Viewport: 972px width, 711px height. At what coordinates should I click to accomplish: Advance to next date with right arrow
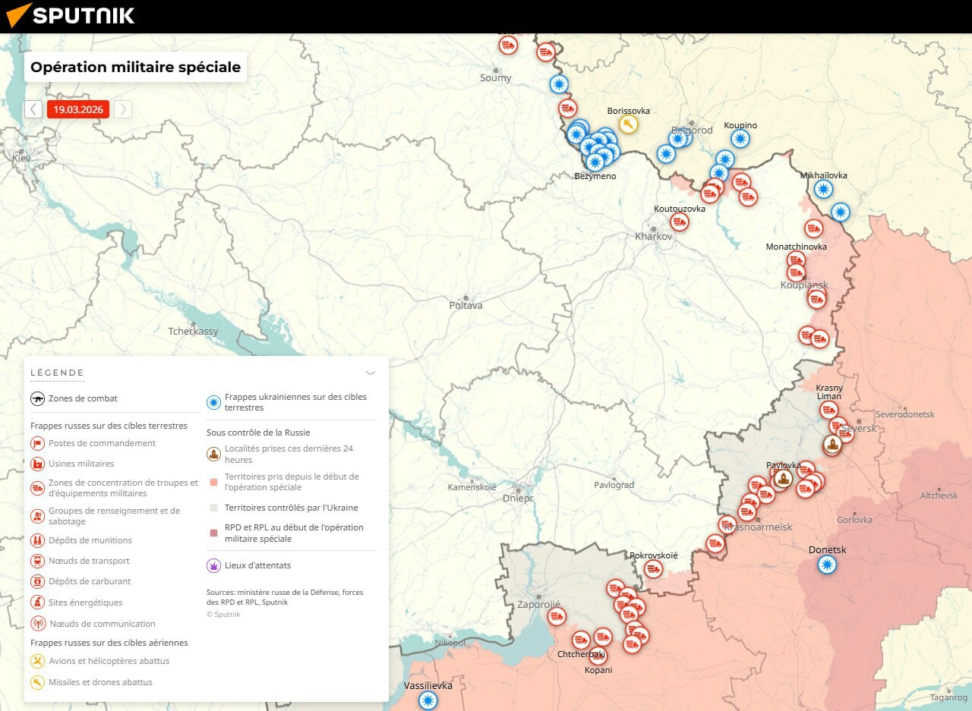123,109
